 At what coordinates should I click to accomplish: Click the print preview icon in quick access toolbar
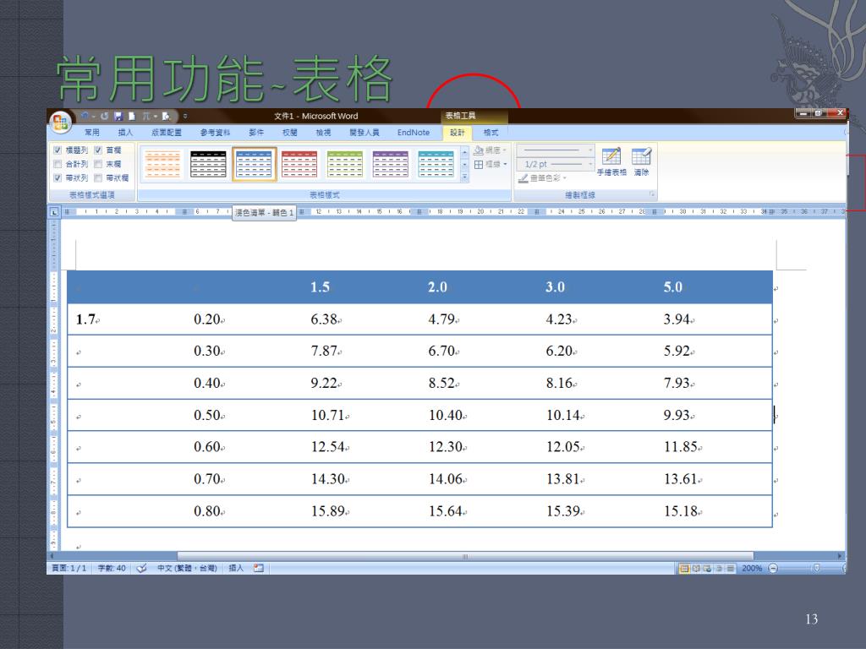click(165, 116)
